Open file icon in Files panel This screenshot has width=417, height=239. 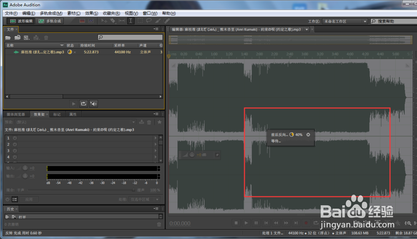click(8, 38)
